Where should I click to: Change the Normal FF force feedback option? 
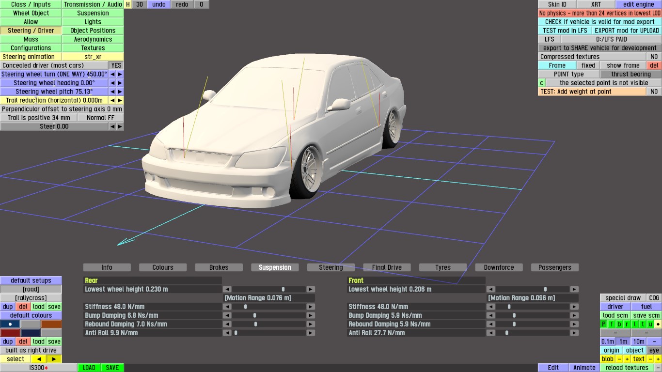point(101,118)
